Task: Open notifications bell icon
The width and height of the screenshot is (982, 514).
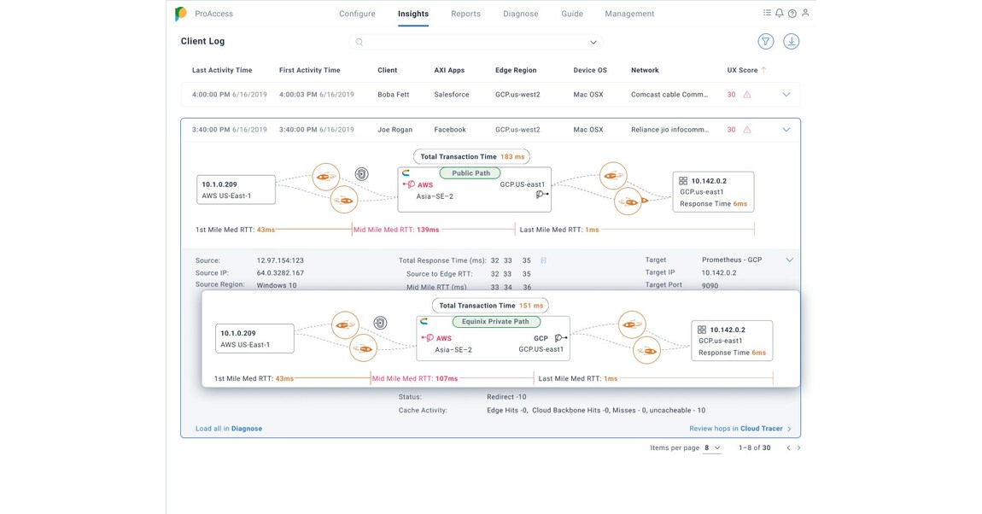Action: 779,13
